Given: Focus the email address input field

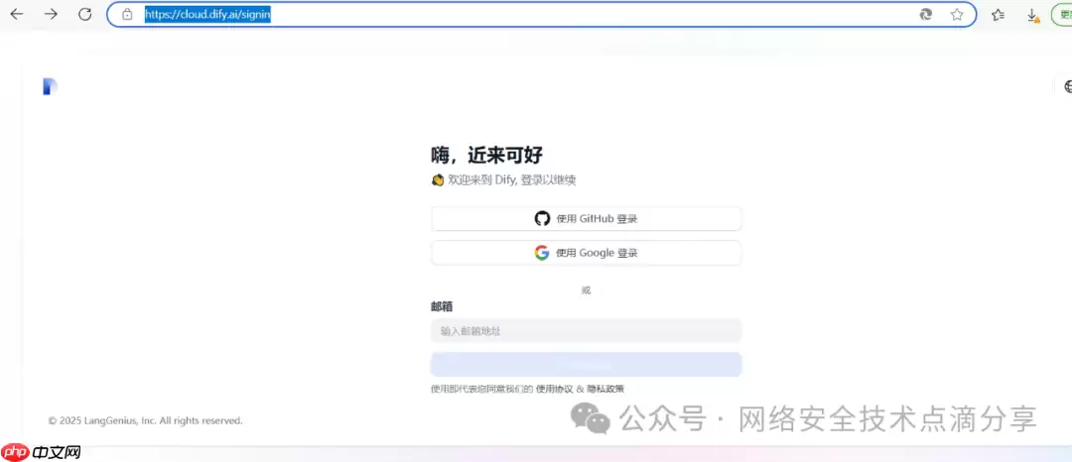Looking at the screenshot, I should [586, 331].
